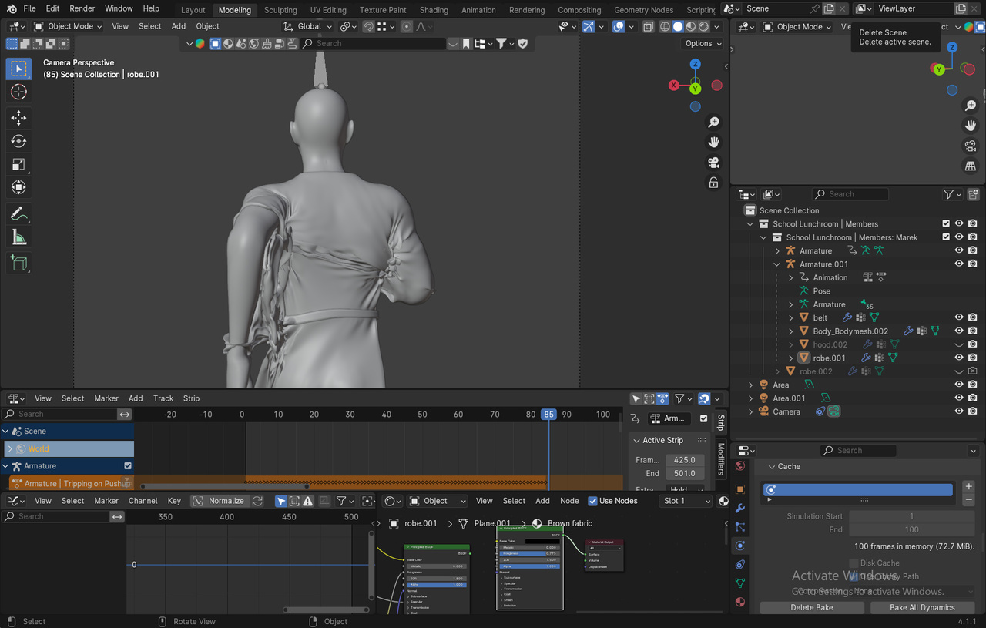Select the Cursor tool in the toolbar
The width and height of the screenshot is (986, 628).
tap(19, 92)
